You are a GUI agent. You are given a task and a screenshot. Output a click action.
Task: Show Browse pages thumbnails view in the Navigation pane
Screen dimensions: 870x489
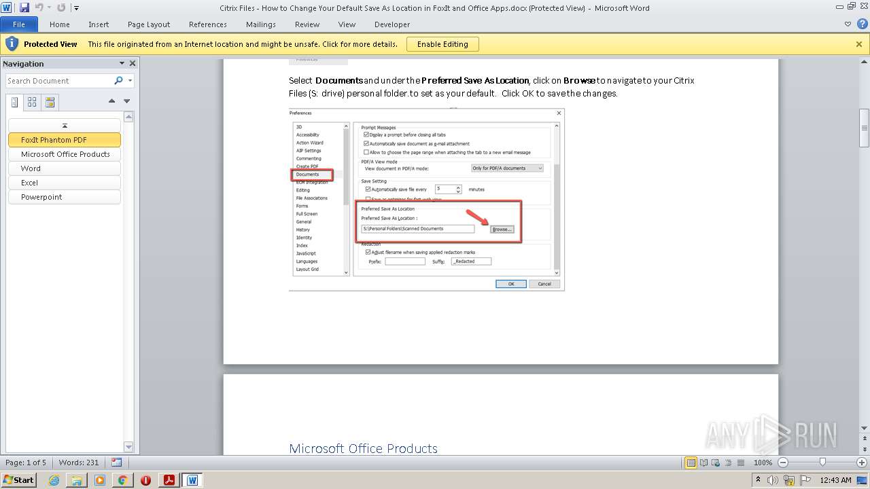[32, 103]
